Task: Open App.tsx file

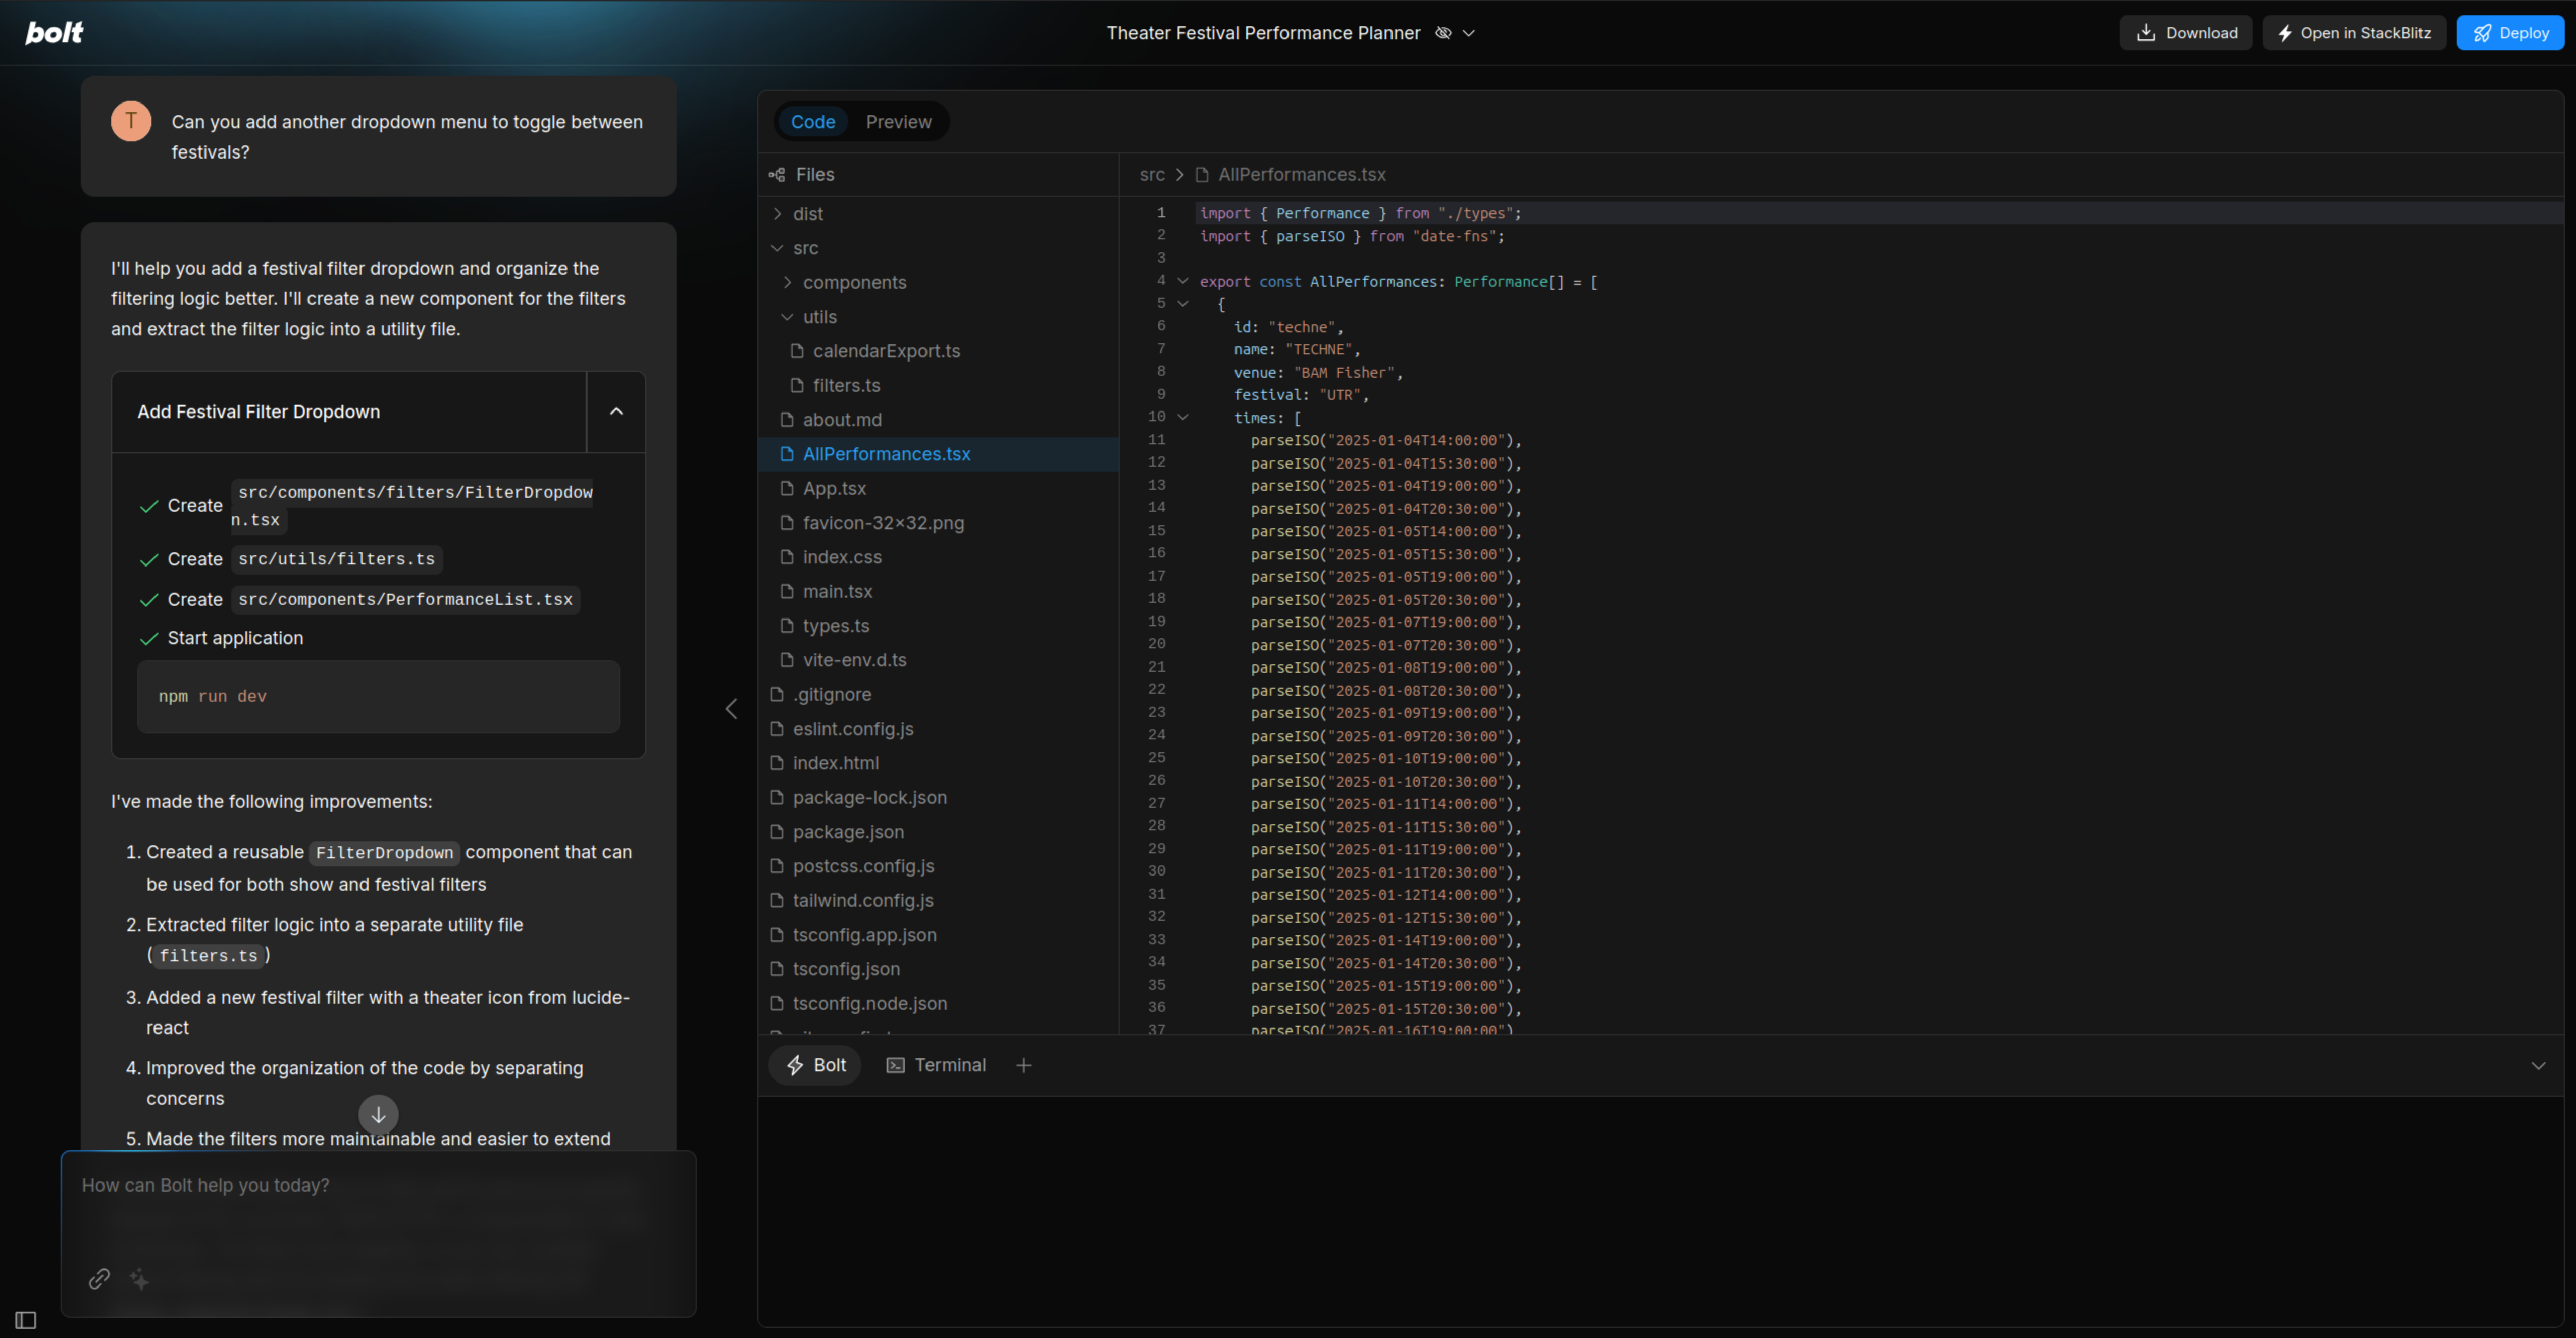Action: pos(938,489)
